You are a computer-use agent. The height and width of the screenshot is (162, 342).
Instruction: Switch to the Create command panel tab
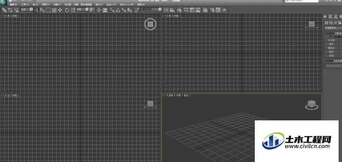click(x=325, y=16)
